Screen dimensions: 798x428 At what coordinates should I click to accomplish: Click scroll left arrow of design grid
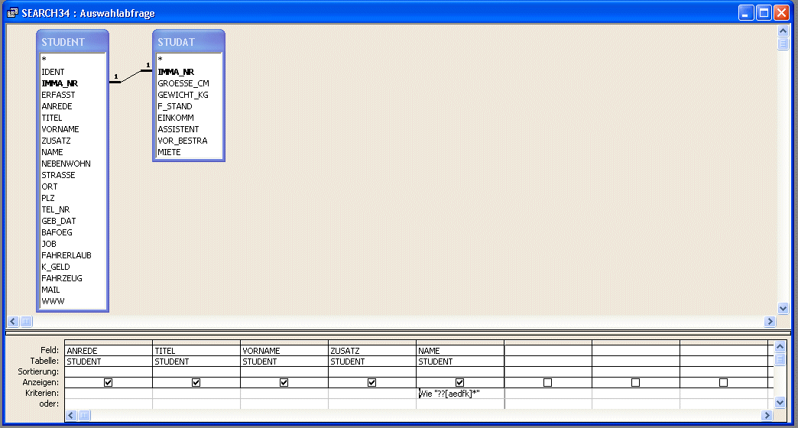click(x=71, y=415)
